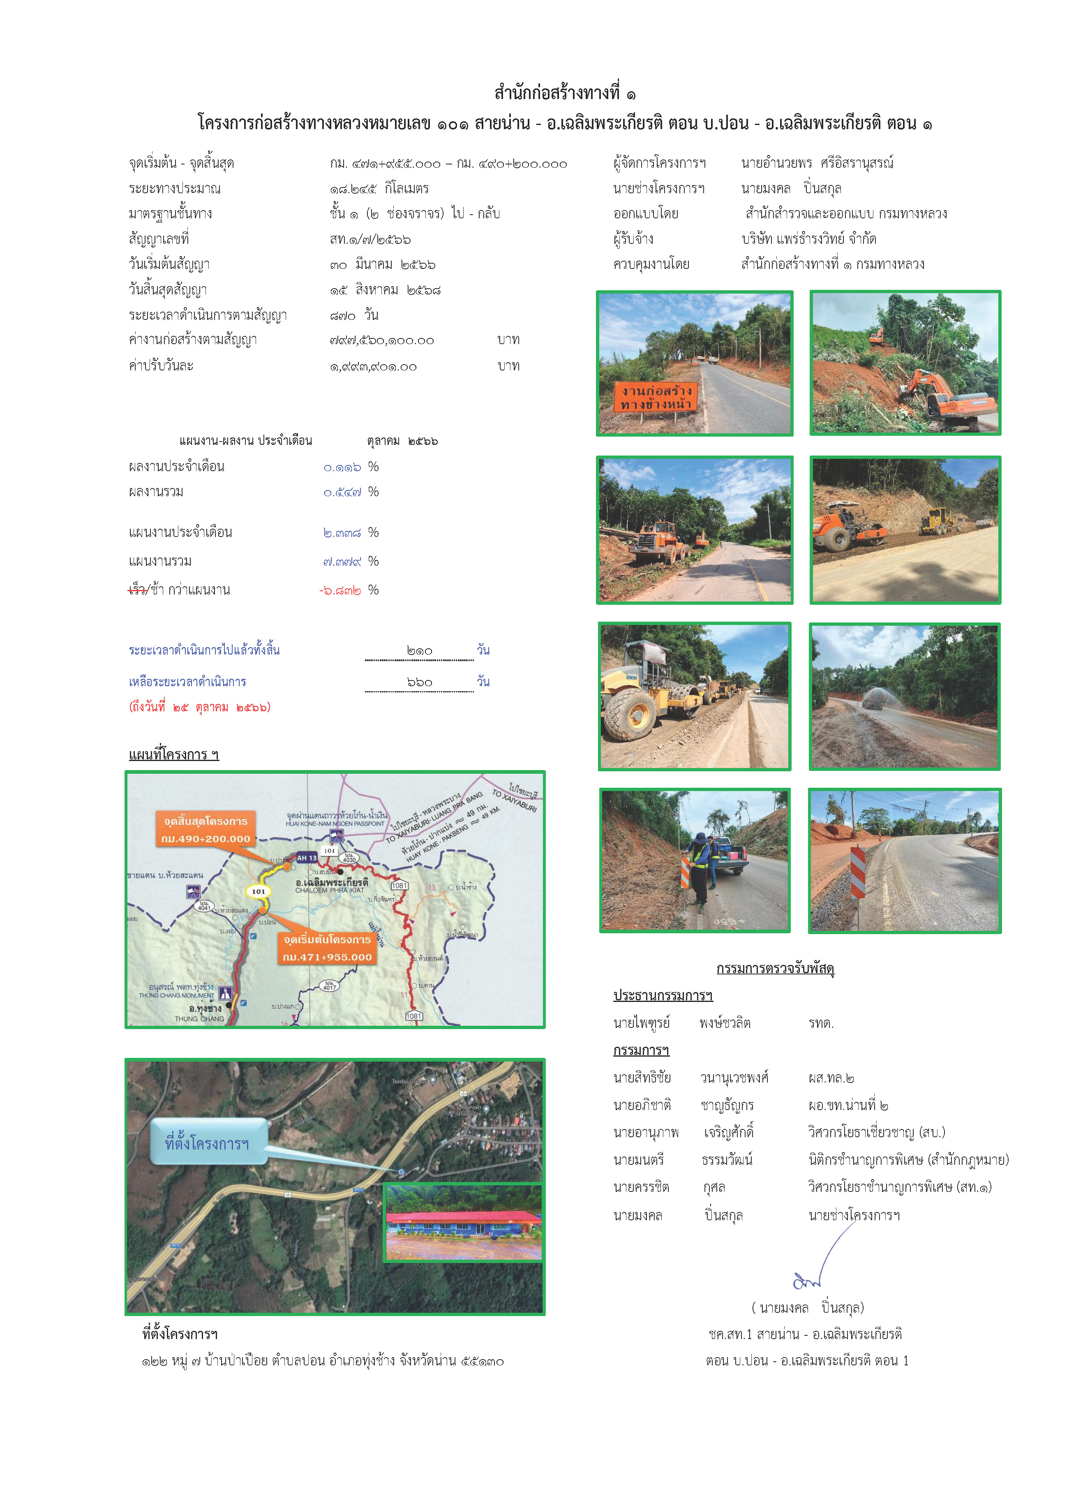Select red behind-plan value '-๖.๘๓๒ %'

point(349,590)
